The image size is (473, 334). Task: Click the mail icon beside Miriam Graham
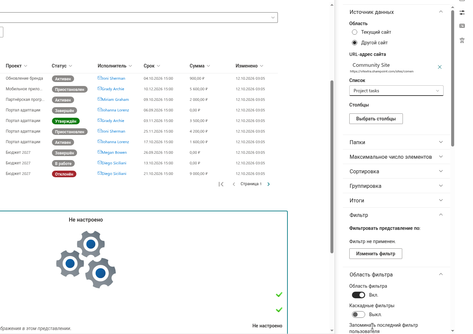click(100, 99)
